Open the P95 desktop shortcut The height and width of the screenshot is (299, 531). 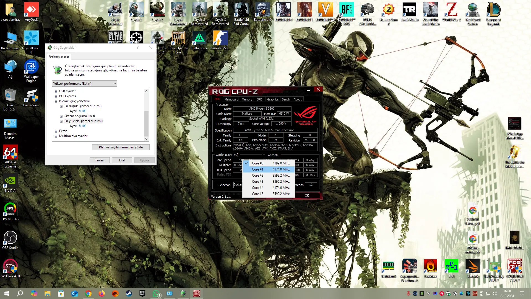pos(452,269)
